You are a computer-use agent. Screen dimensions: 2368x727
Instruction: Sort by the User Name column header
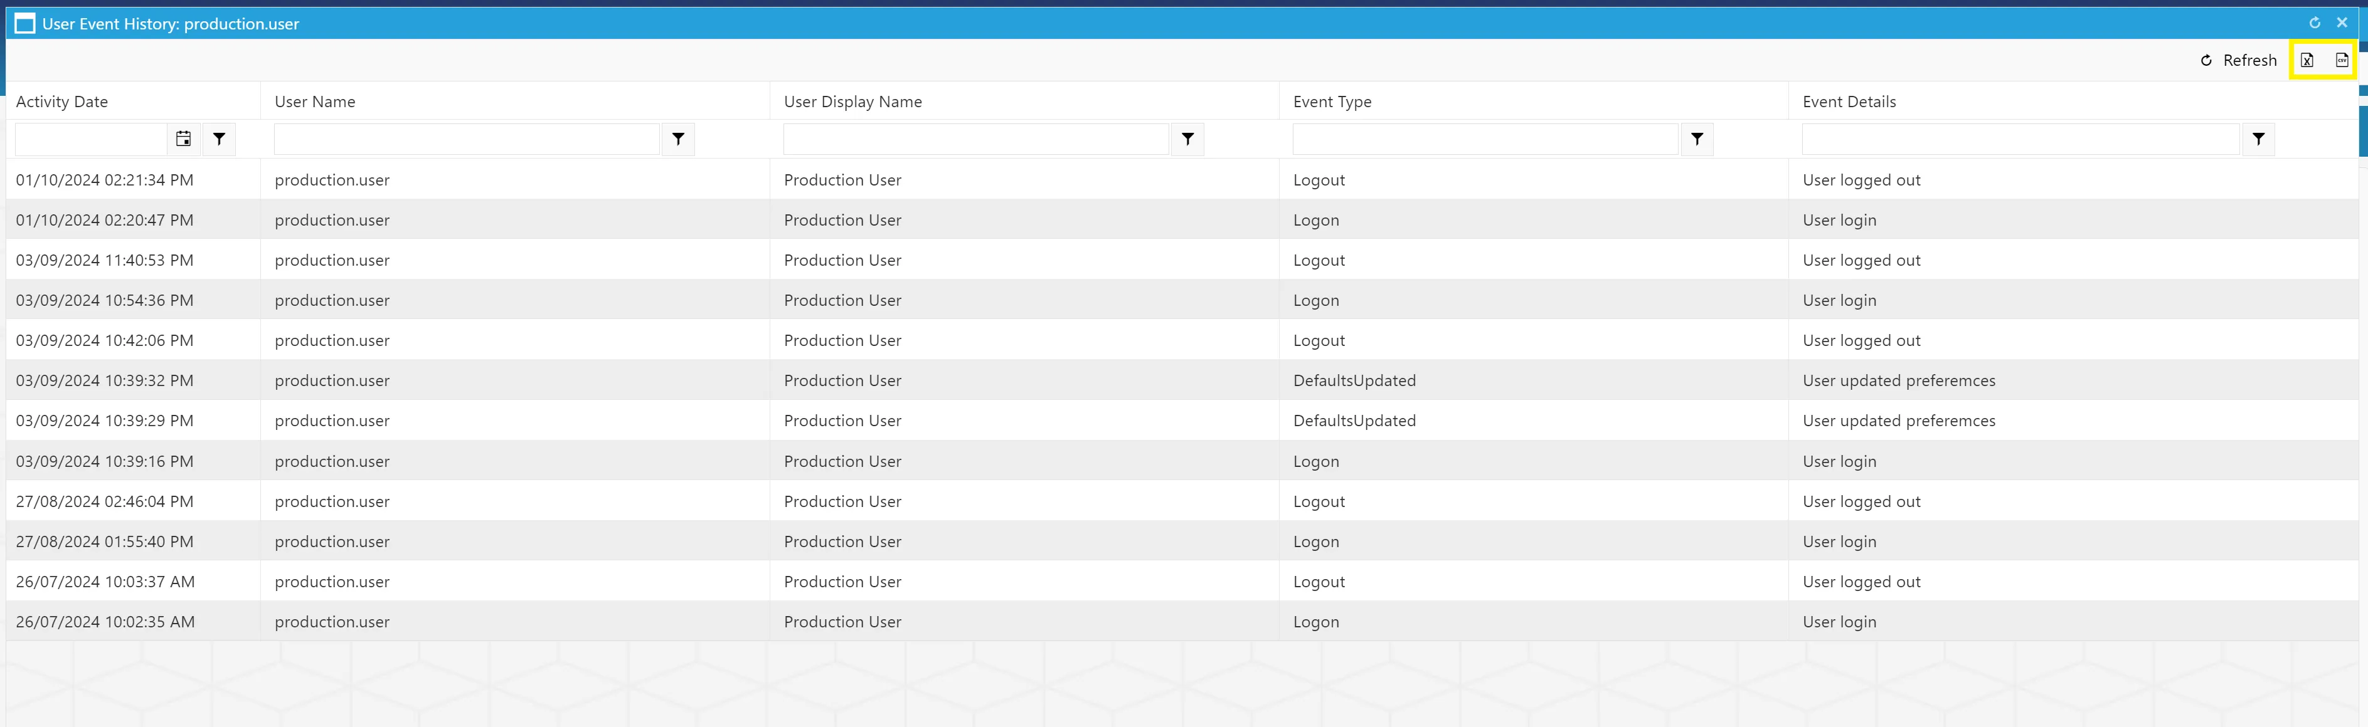(314, 102)
